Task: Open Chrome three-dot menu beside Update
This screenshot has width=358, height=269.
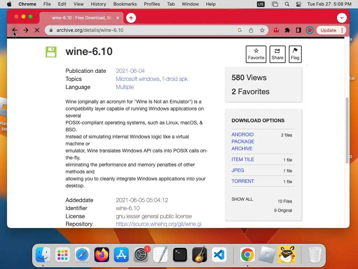Action: [342, 30]
